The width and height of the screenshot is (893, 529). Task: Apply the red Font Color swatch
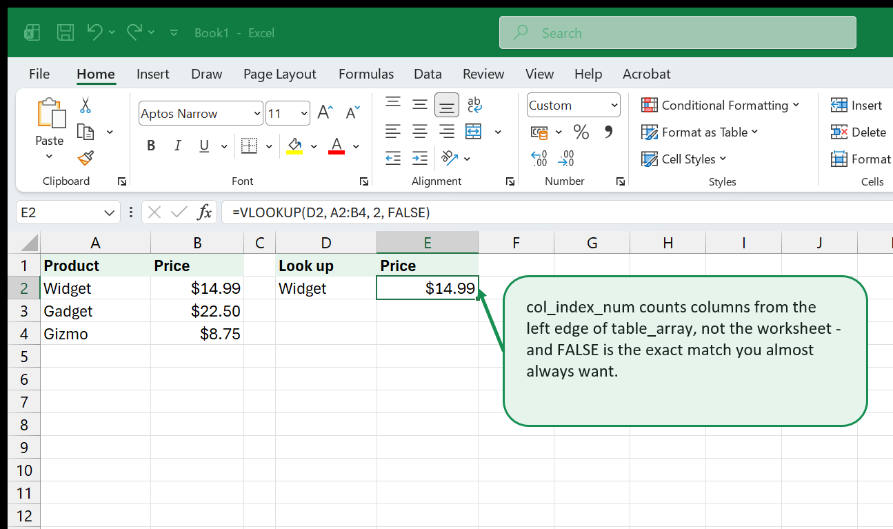[337, 146]
